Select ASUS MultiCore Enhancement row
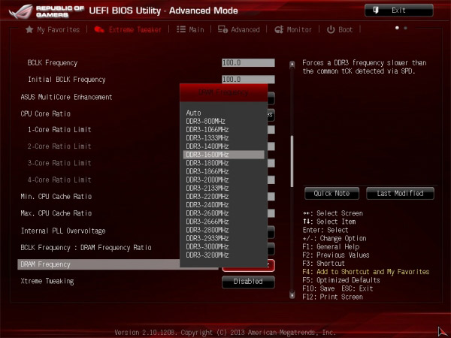 [66, 97]
